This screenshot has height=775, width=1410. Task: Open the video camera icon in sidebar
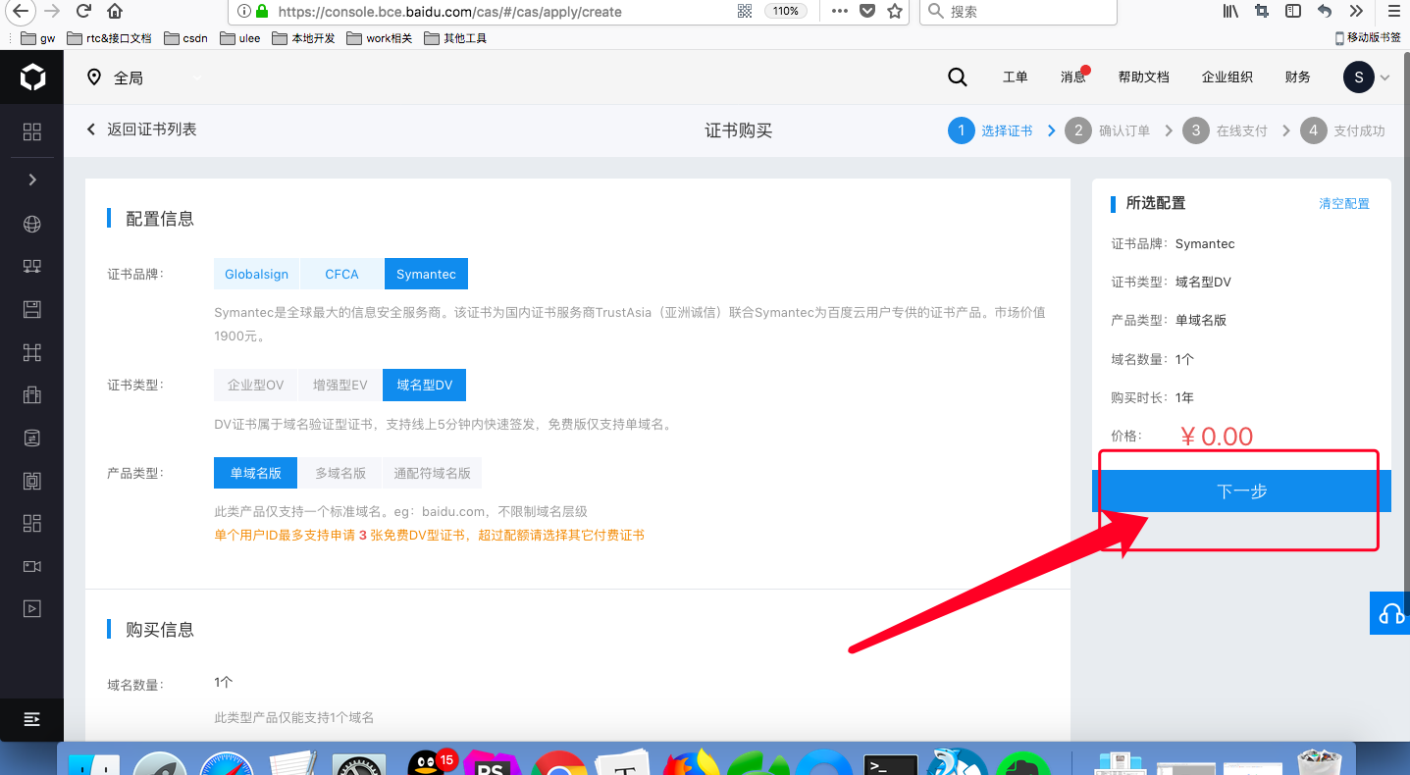click(32, 566)
